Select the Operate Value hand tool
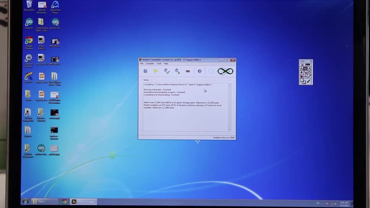This screenshot has height=208, width=370. pyautogui.click(x=302, y=69)
